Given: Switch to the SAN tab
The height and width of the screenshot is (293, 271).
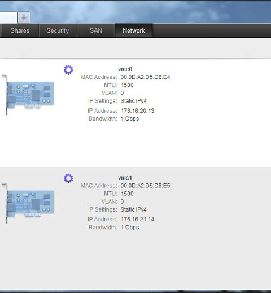Looking at the screenshot, I should point(96,30).
